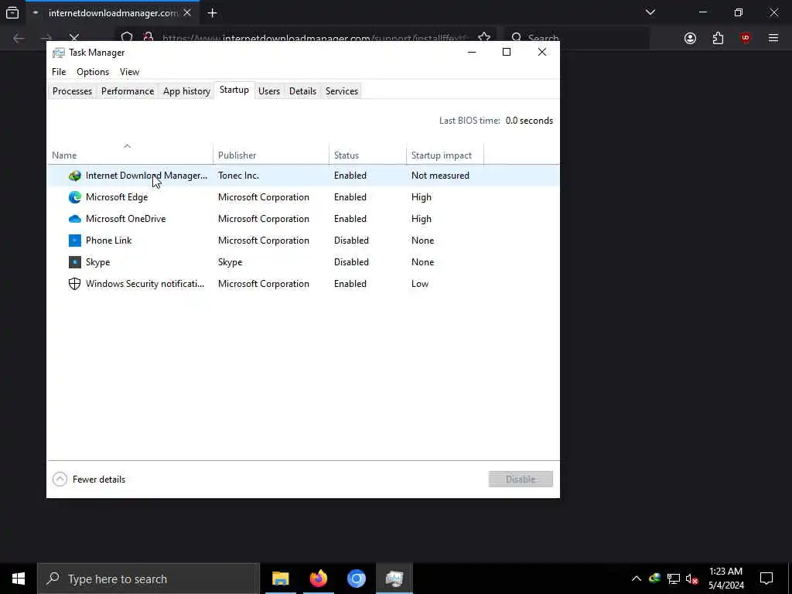Select the Microsoft Edge row name
The height and width of the screenshot is (594, 792).
(x=117, y=197)
